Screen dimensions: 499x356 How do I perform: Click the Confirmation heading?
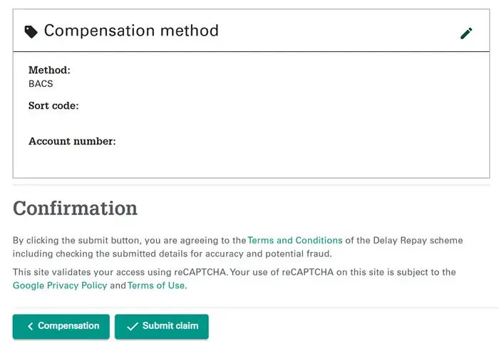75,209
